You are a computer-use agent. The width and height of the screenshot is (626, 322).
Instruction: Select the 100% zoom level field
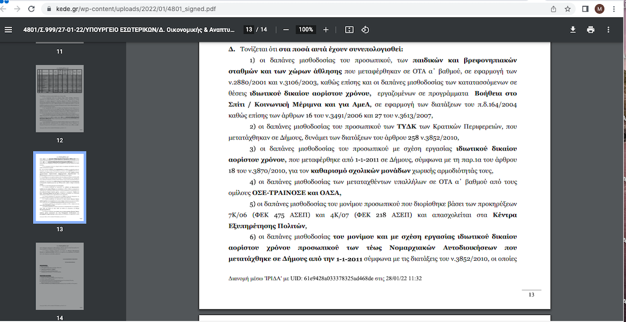click(x=306, y=29)
